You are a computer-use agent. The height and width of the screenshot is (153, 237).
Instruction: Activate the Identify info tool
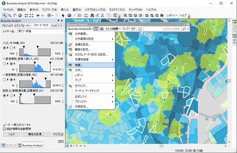pyautogui.click(x=69, y=16)
